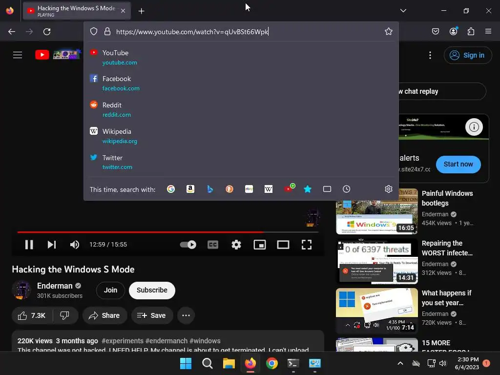Image resolution: width=500 pixels, height=375 pixels.
Task: Bookmark this page with the star
Action: pos(388,31)
